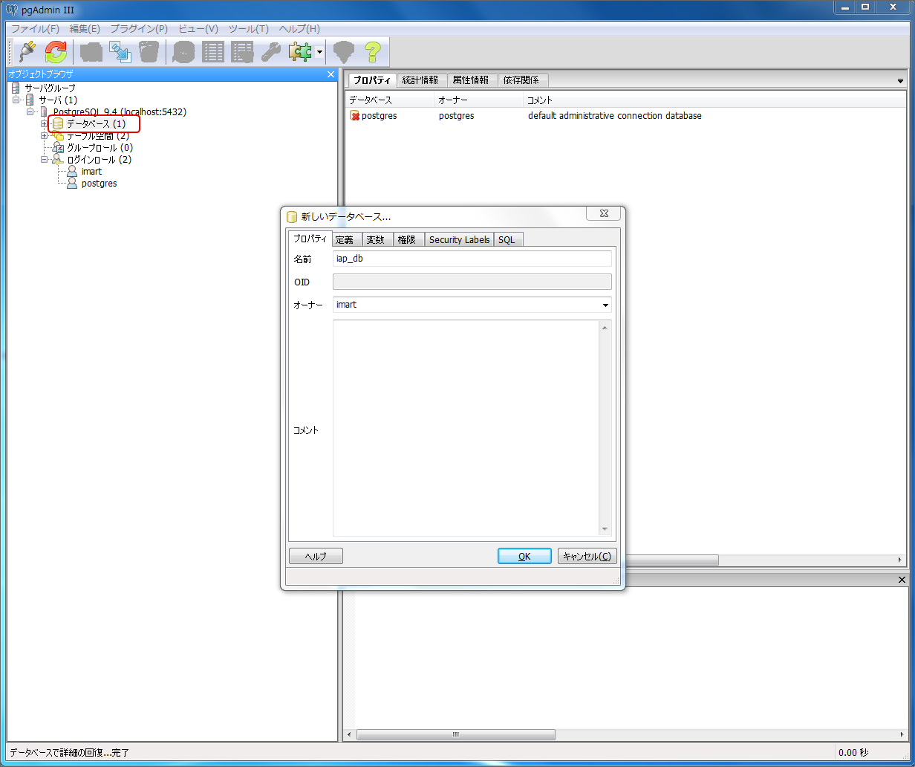Open the SQL query tool icon

183,52
